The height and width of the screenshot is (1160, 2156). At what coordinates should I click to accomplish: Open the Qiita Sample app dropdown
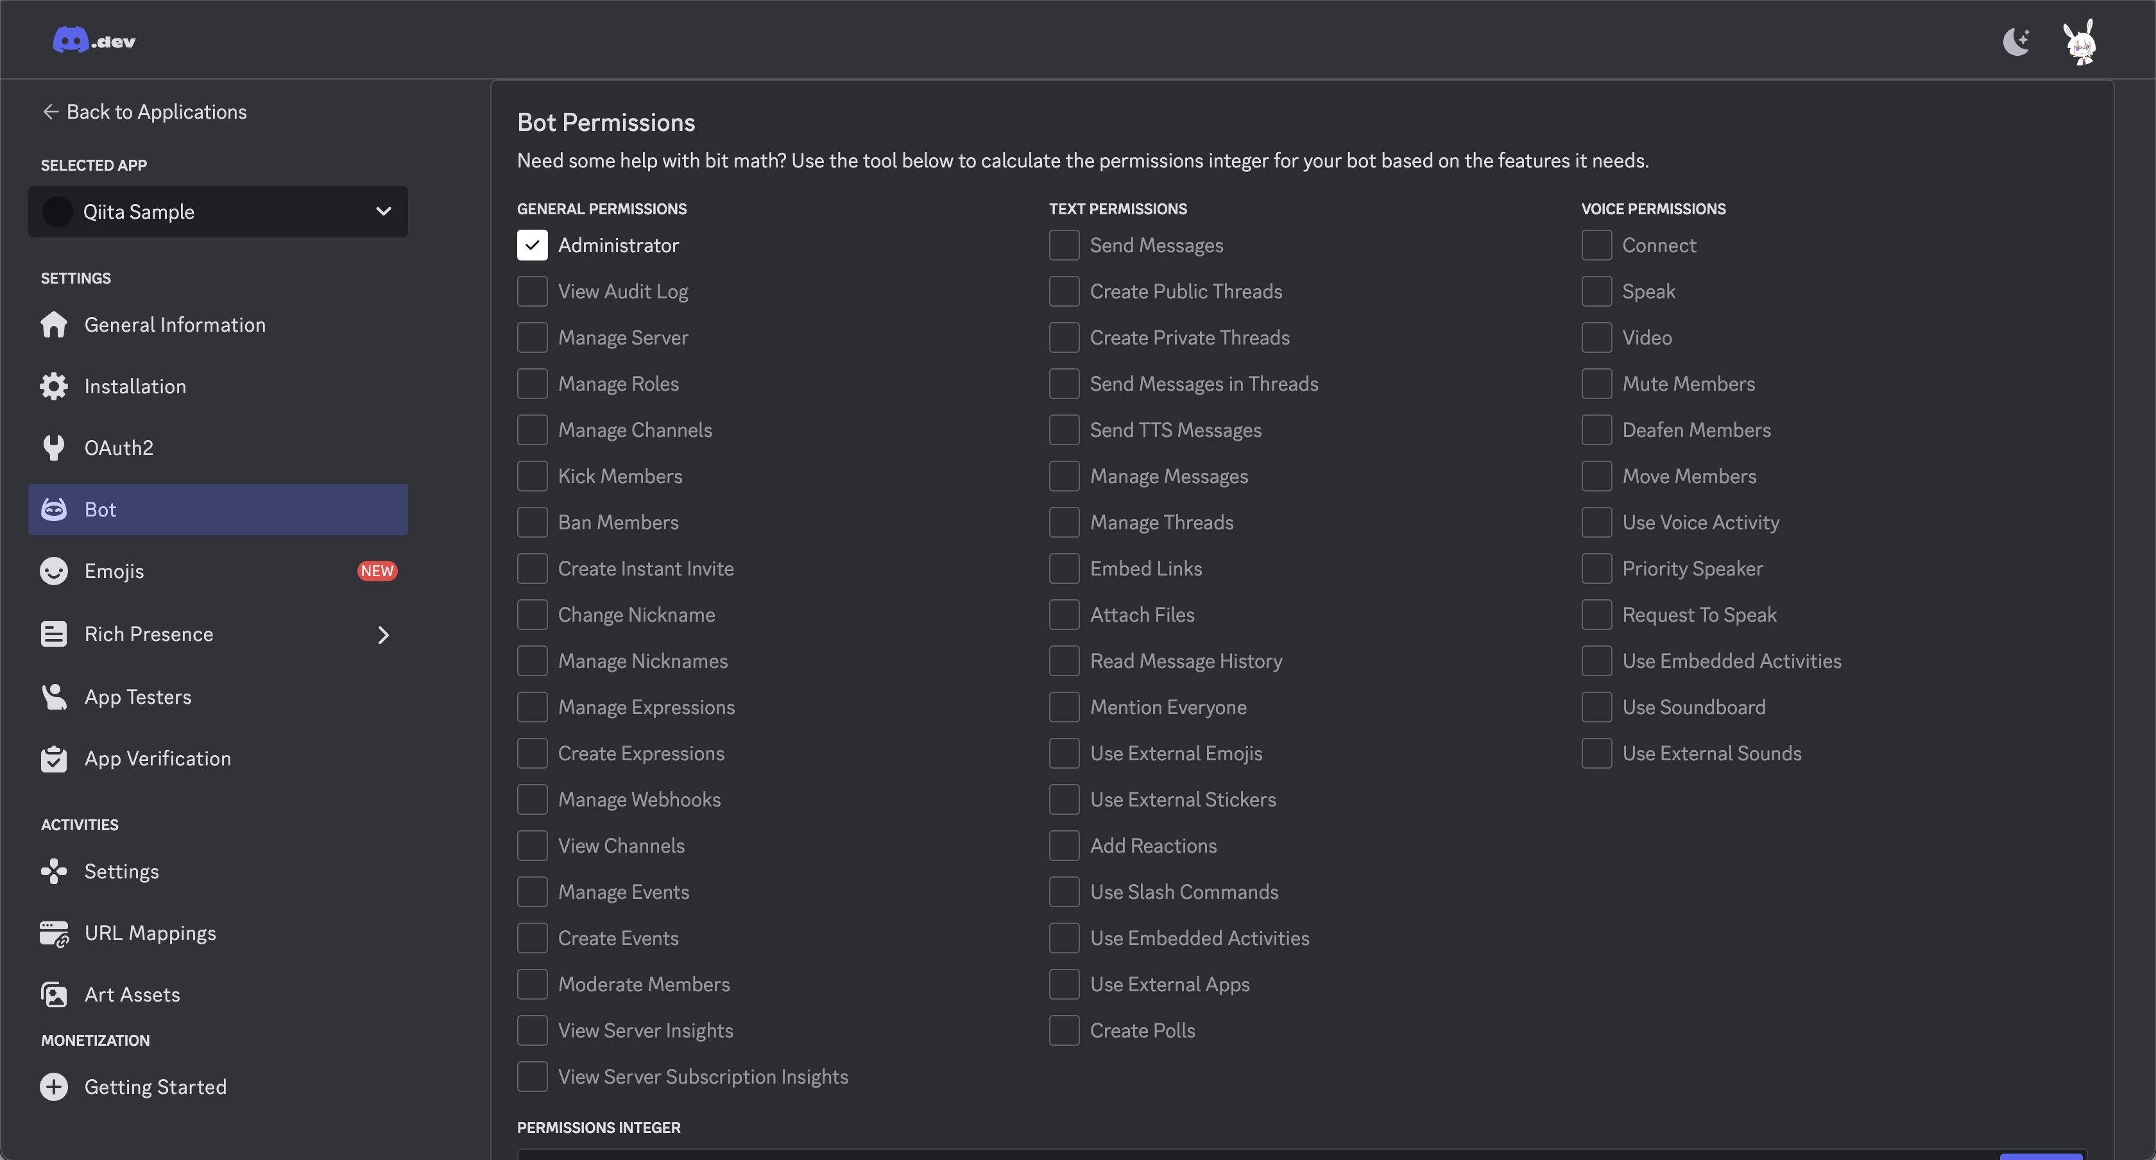pyautogui.click(x=218, y=212)
